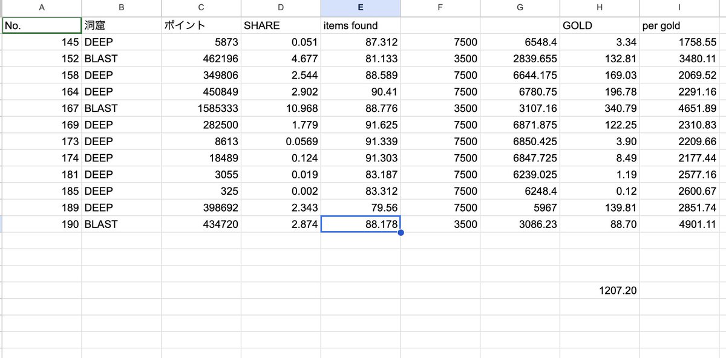Viewport: 726px width, 358px height.
Task: Select the "GOLD" header cell
Action: (599, 25)
